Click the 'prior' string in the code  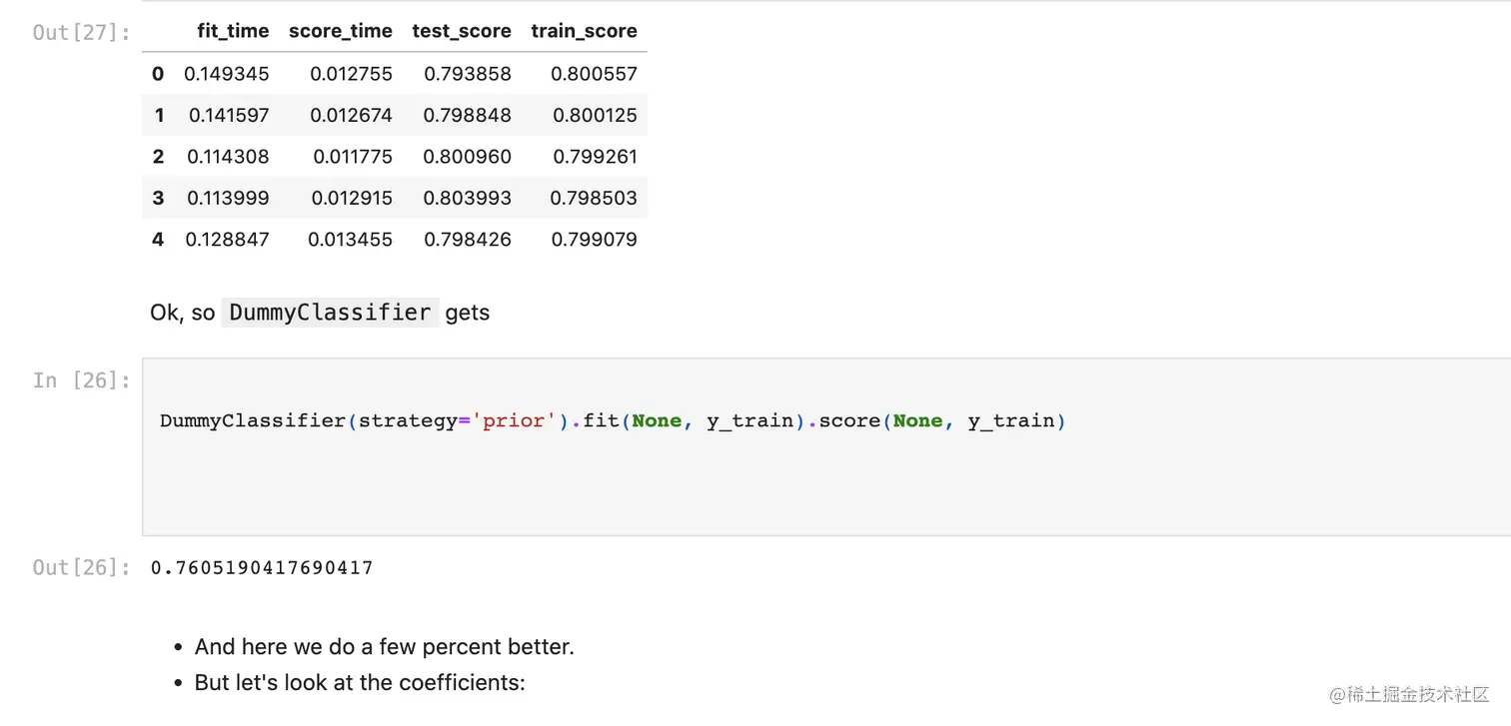pyautogui.click(x=513, y=421)
